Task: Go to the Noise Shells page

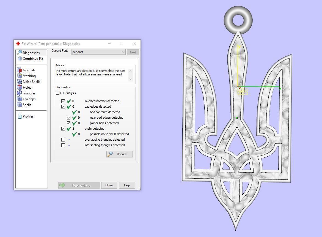Action: [31, 81]
